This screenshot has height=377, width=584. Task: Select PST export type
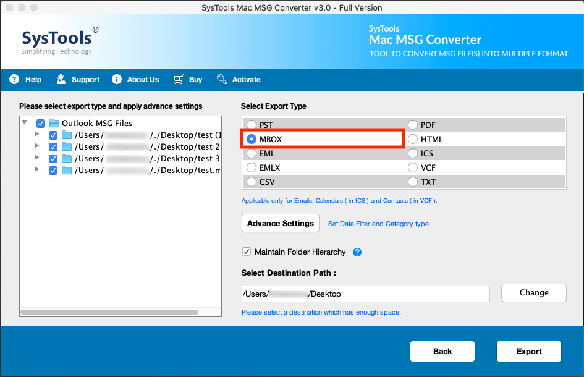click(252, 125)
